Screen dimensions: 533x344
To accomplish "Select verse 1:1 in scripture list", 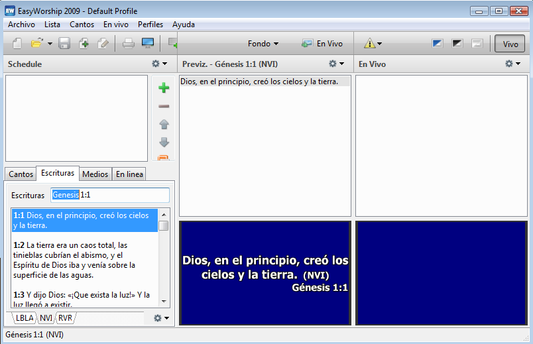I will click(x=85, y=220).
